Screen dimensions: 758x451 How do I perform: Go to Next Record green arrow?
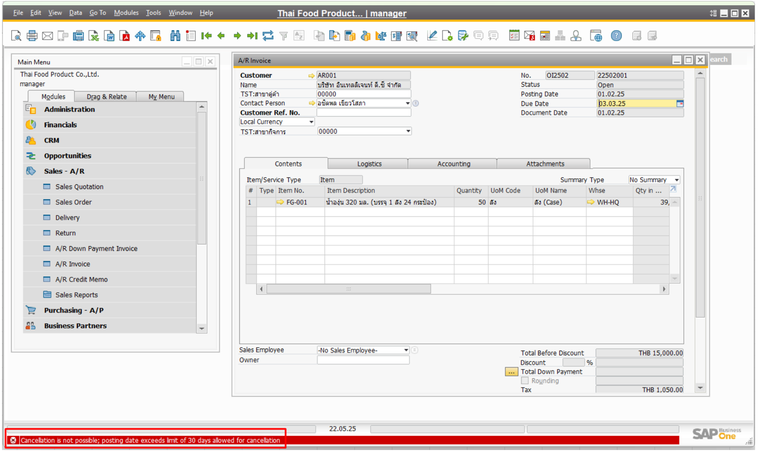(237, 36)
